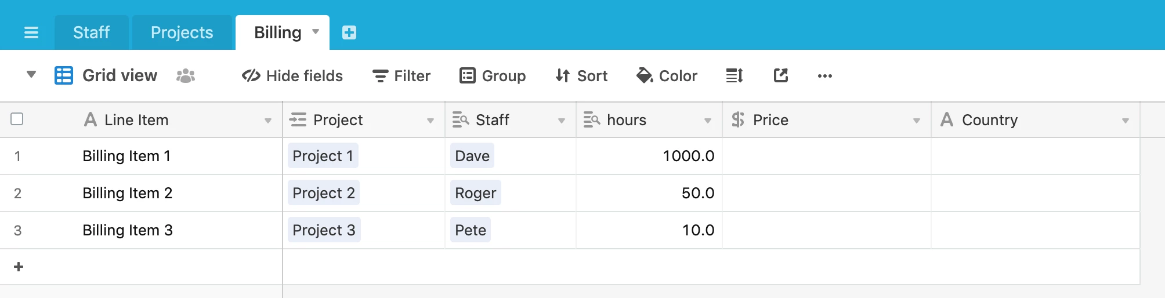Viewport: 1165px width, 298px height.
Task: Switch to the Staff table tab
Action: [x=92, y=32]
